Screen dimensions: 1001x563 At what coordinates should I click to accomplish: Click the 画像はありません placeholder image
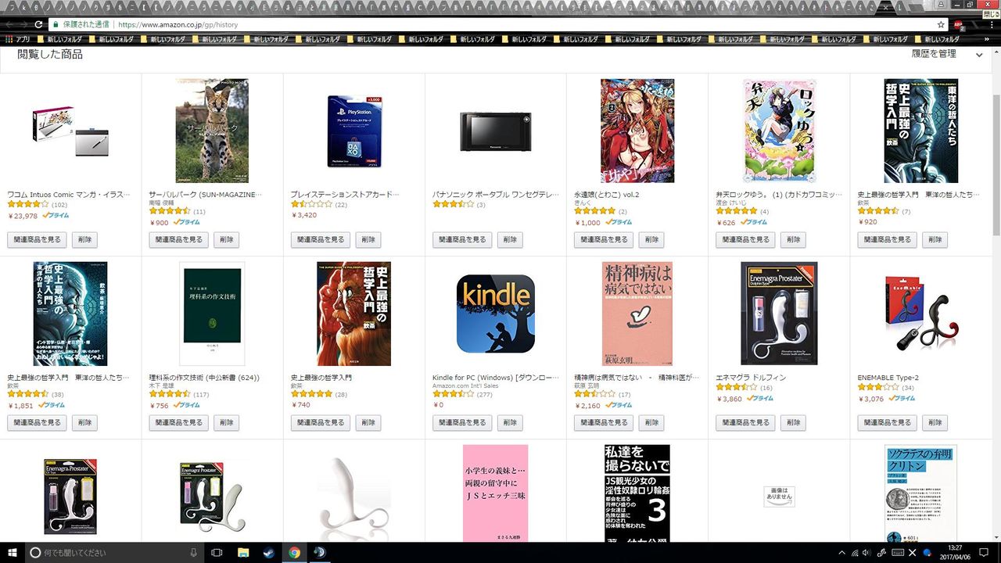(x=779, y=497)
